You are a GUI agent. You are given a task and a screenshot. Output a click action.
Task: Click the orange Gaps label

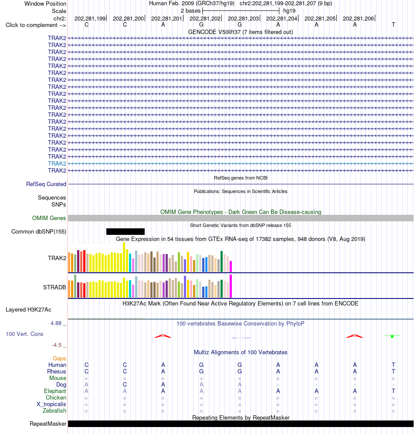pos(59,359)
